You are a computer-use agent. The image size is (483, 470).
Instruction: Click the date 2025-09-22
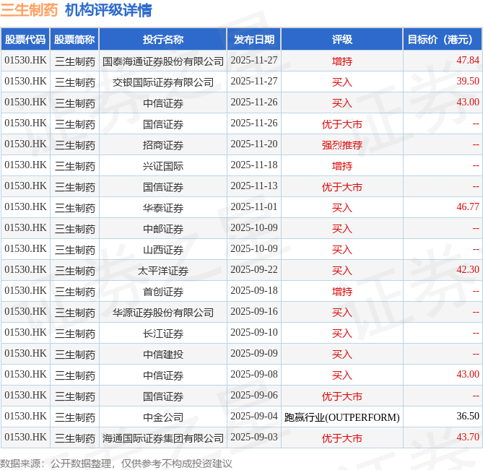coord(254,270)
